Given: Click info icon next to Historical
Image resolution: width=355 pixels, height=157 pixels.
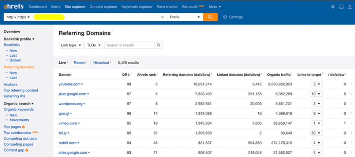Looking at the screenshot, I should point(111,62).
